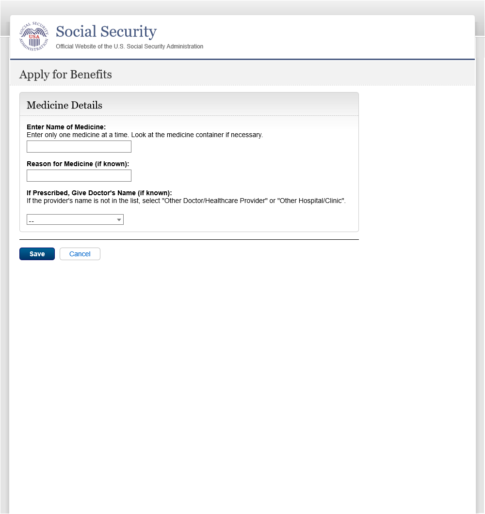
Task: Click the "Social Security" site title
Action: [x=106, y=32]
